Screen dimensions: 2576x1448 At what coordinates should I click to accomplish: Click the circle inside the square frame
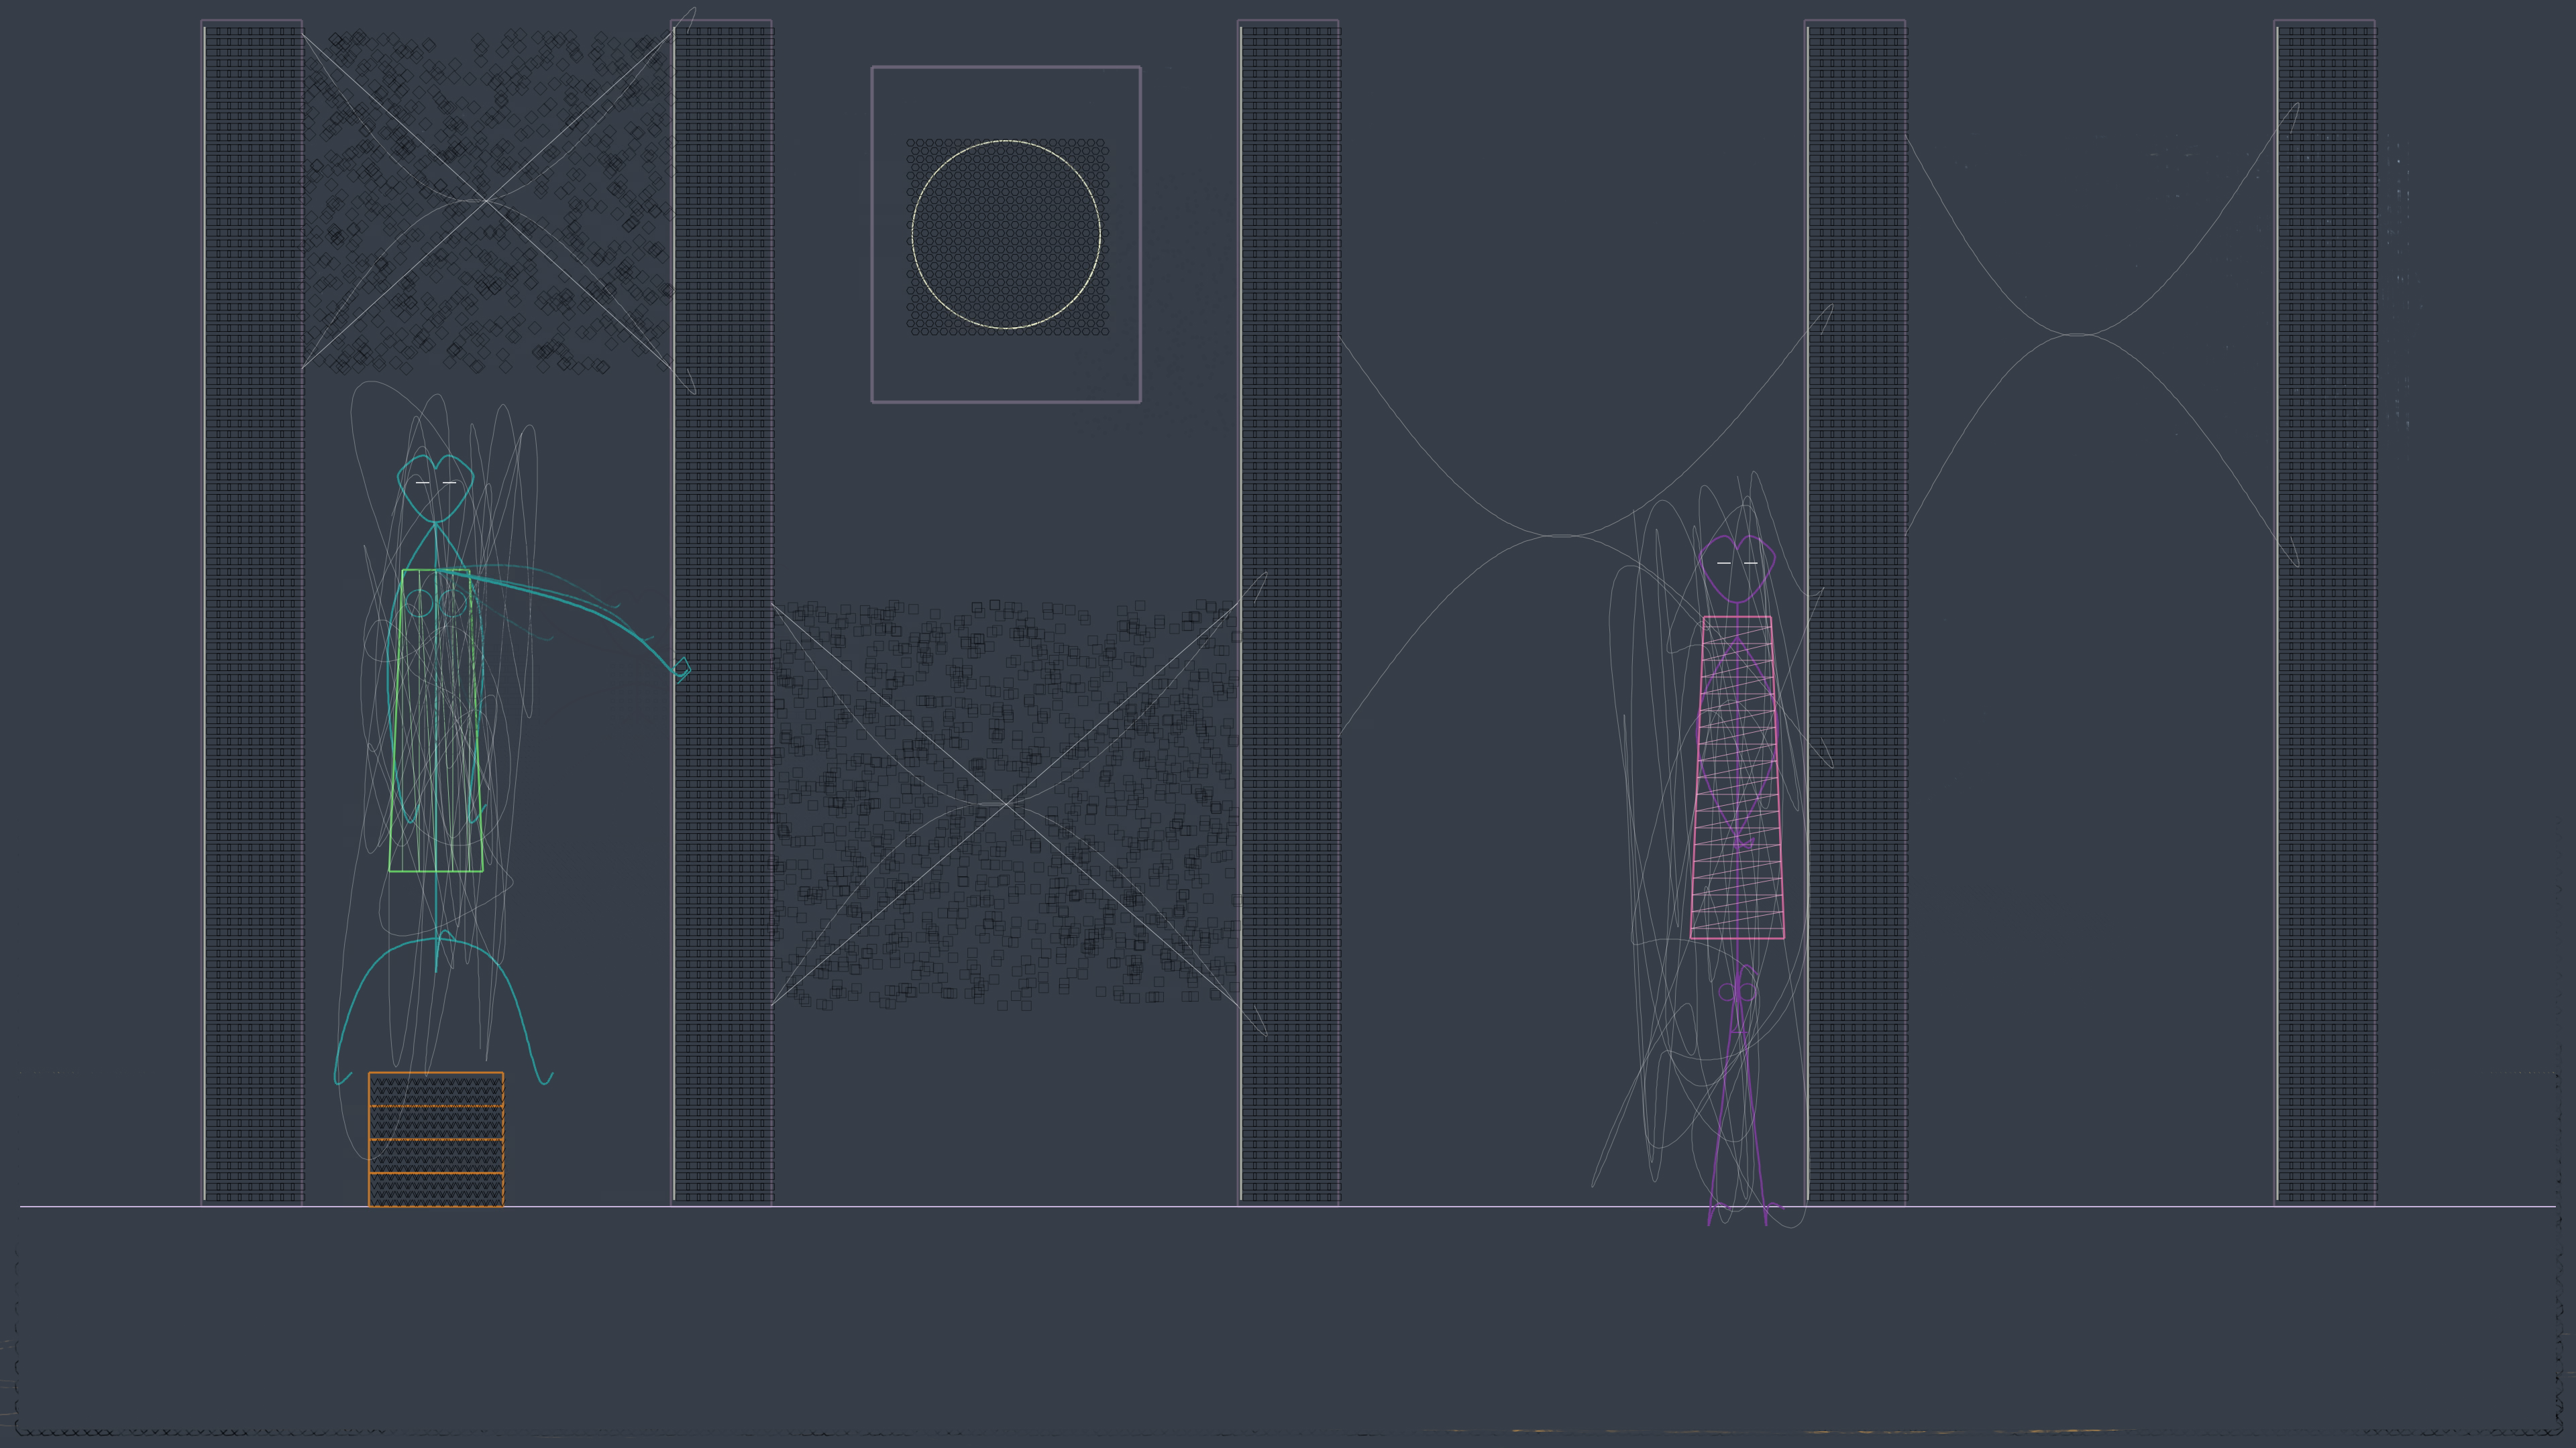1006,235
